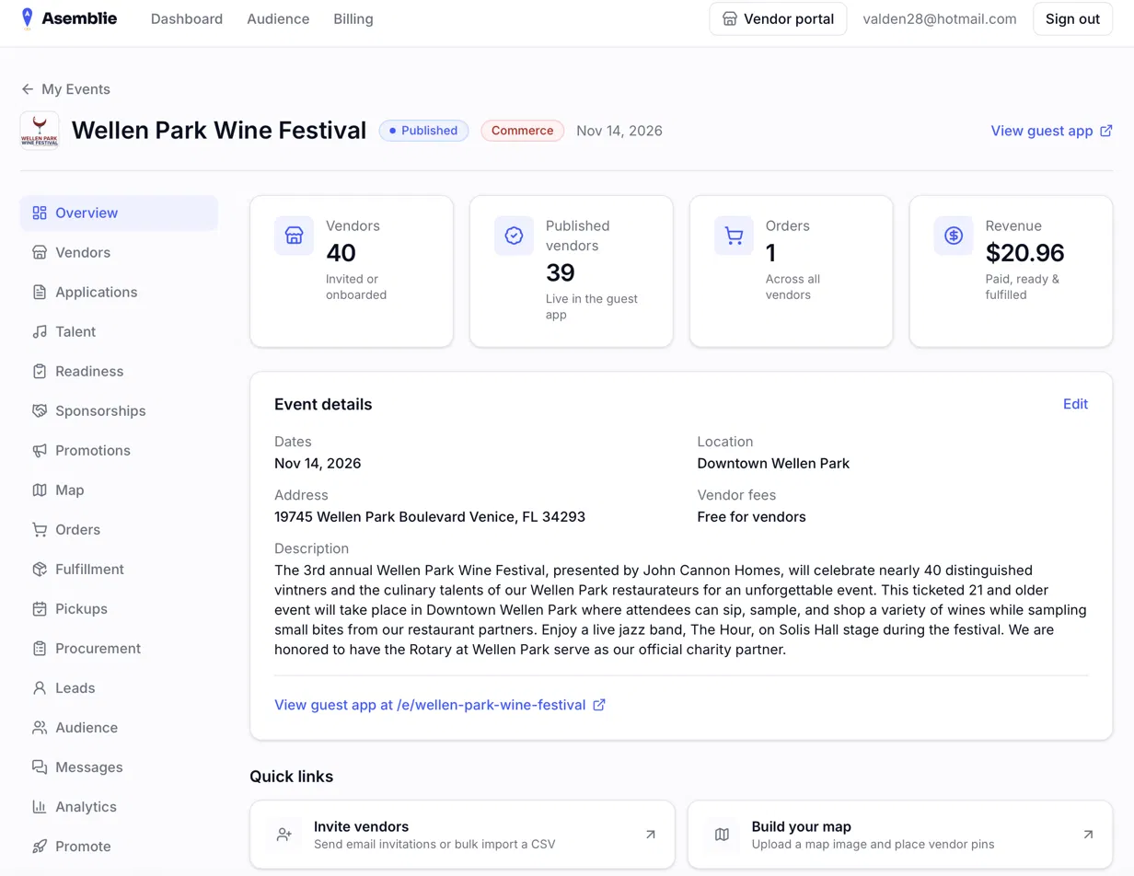Click the dollar icon on the Revenue card
Image resolution: width=1134 pixels, height=876 pixels.
954,236
